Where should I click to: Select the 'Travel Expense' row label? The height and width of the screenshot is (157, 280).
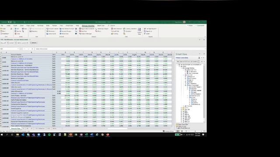click(x=16, y=109)
